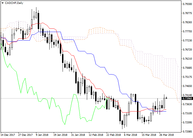Click the 0.75685 price scale label
This screenshot has height=138, width=193.
[187, 68]
